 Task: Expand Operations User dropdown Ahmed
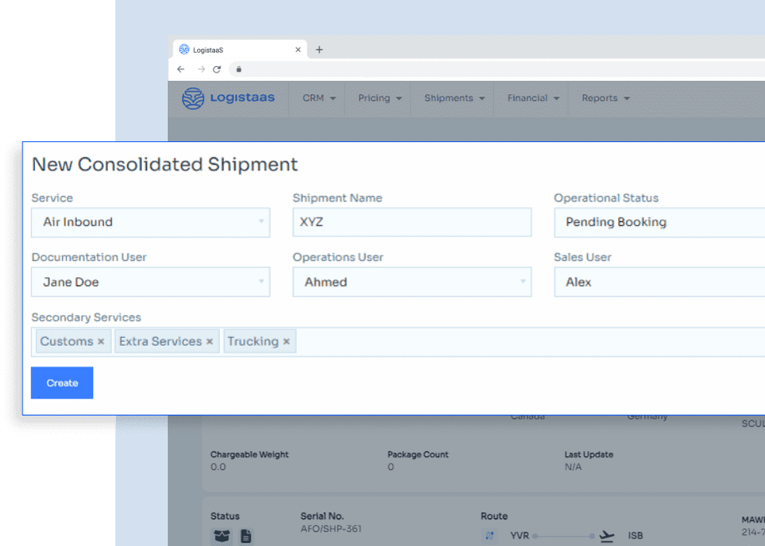click(x=412, y=282)
